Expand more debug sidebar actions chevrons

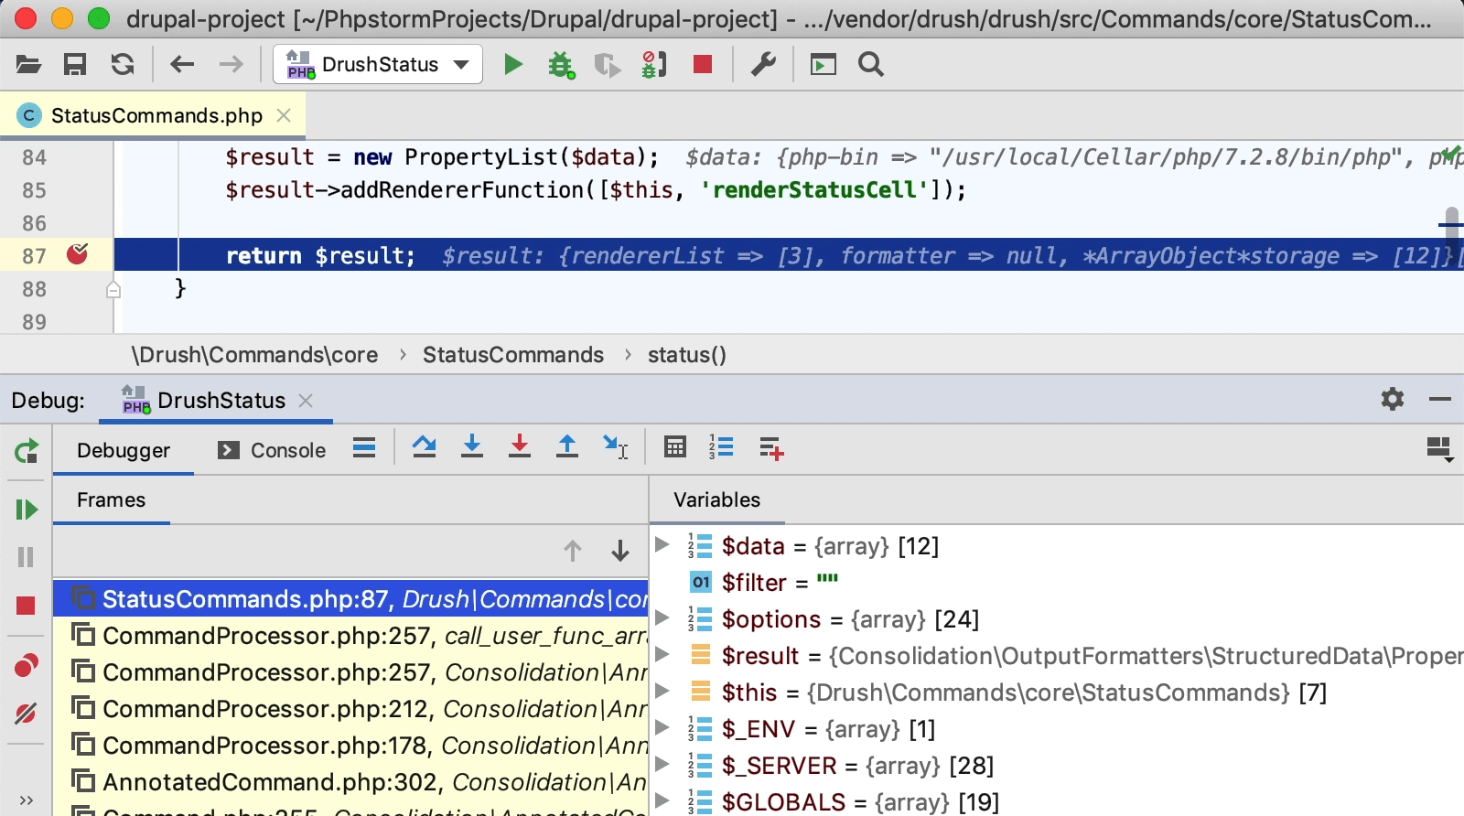point(27,800)
